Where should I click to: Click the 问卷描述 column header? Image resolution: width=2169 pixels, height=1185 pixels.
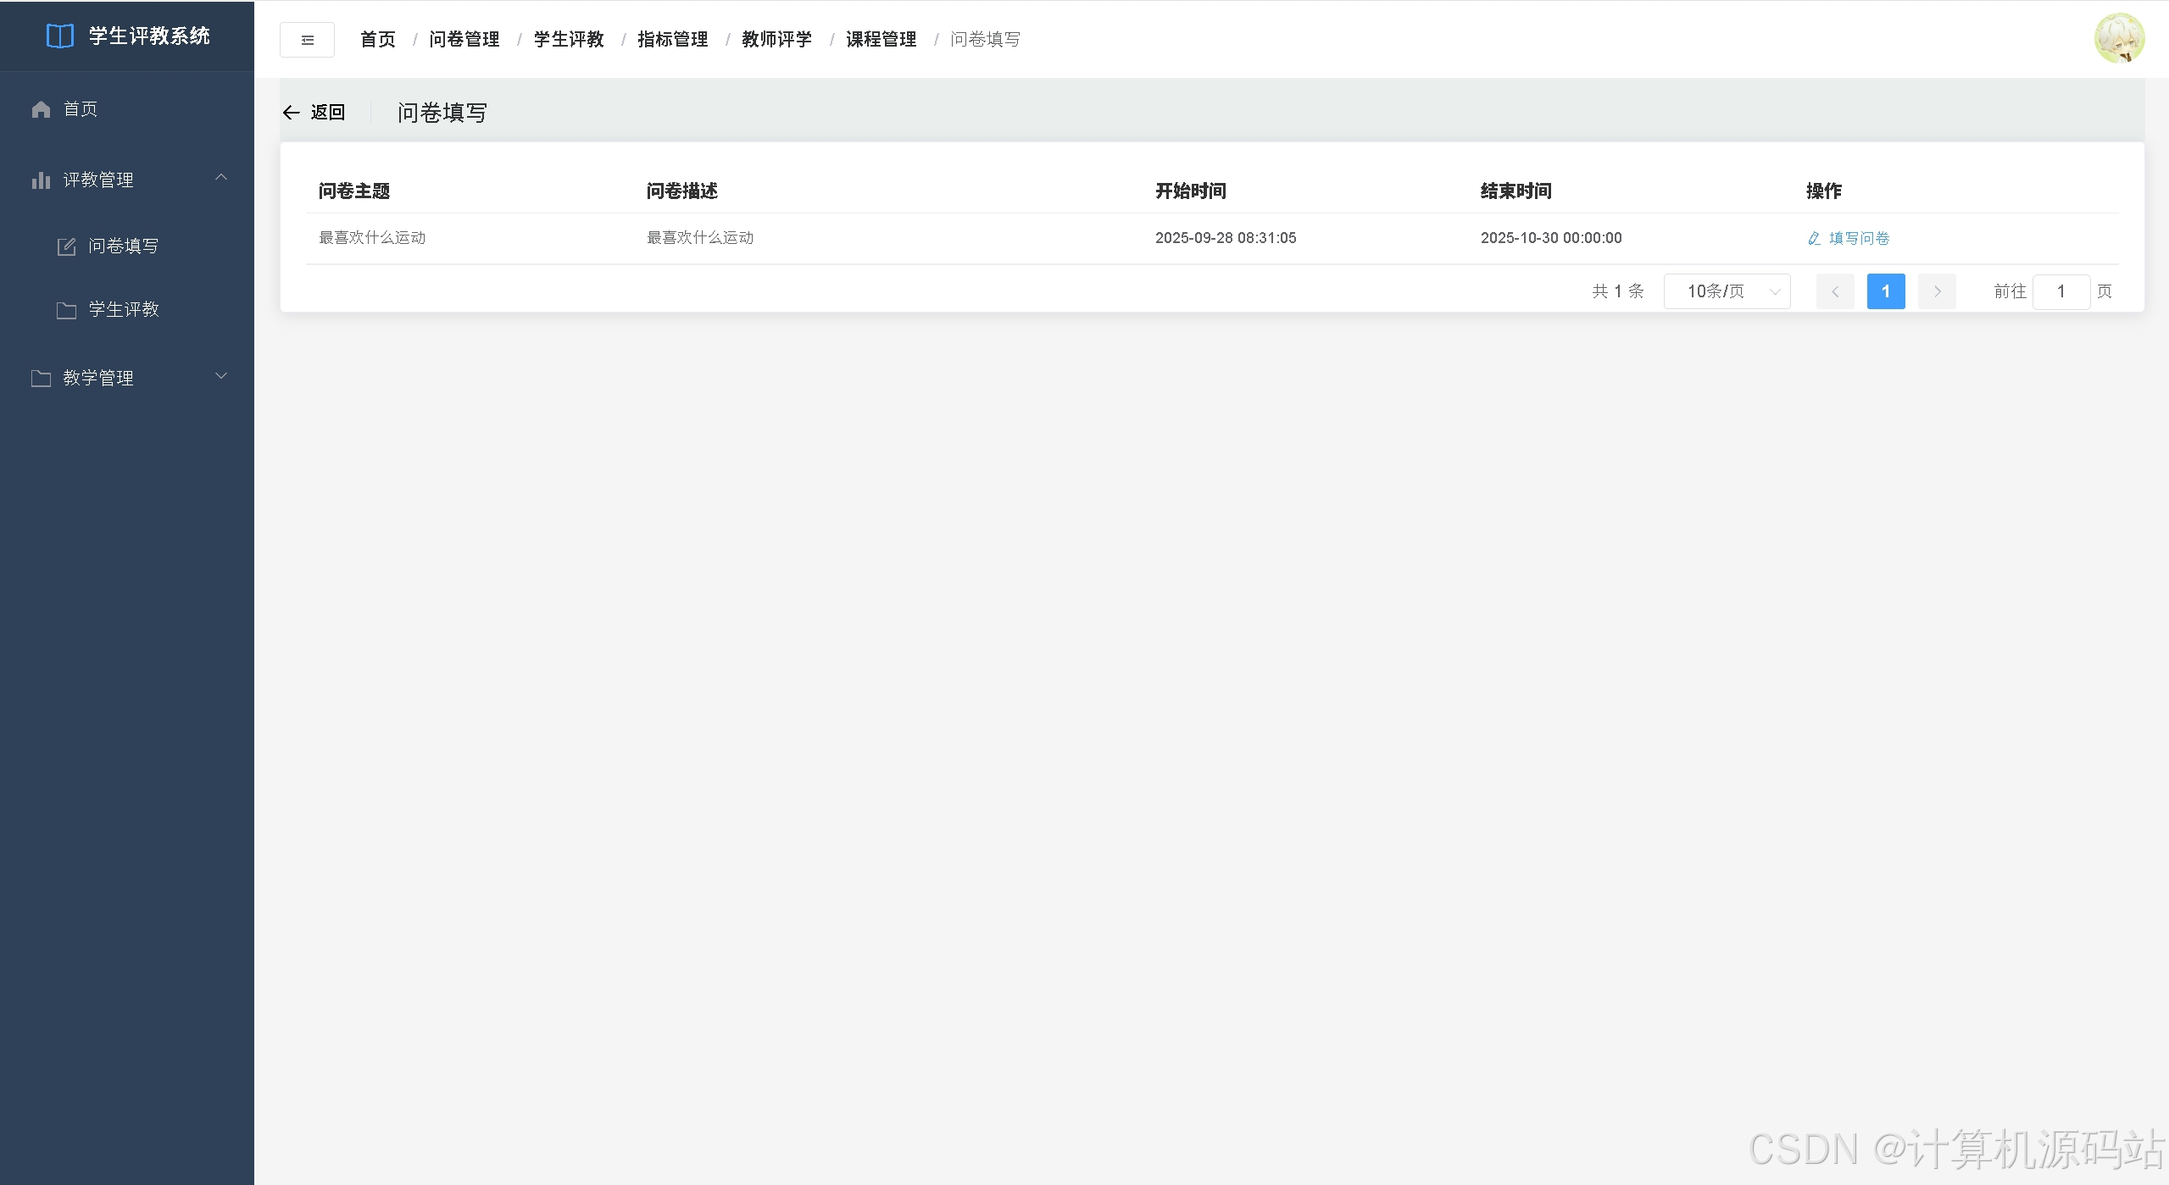pos(682,191)
